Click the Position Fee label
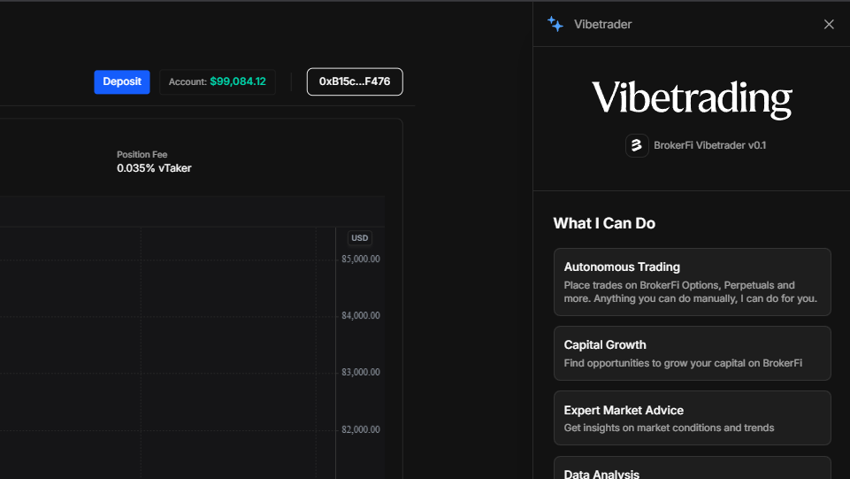850x479 pixels. click(142, 155)
